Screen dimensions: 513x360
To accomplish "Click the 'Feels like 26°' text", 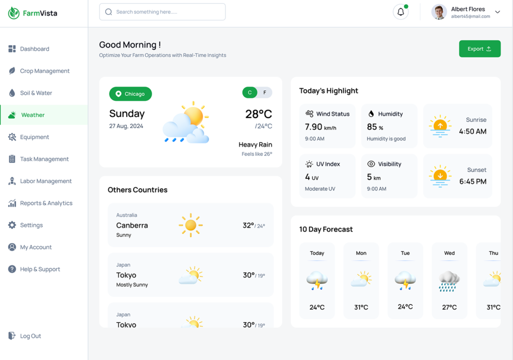I will coord(257,154).
